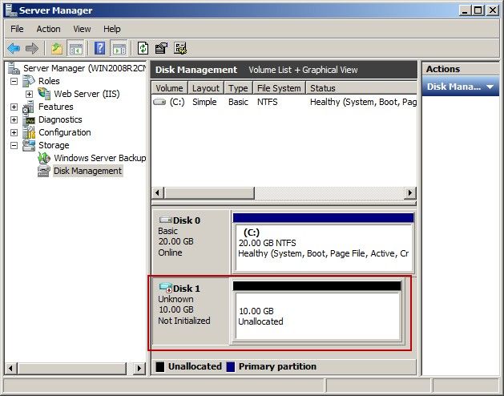
Task: Expand the Features tree node
Action: 14,107
